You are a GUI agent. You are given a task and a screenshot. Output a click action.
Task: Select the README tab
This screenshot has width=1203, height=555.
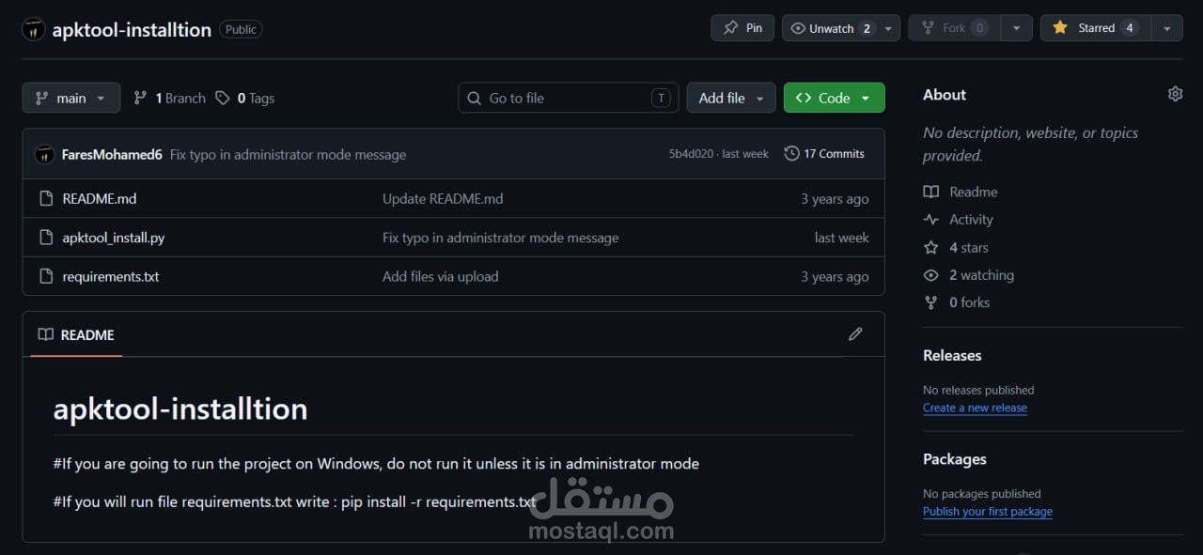click(x=76, y=334)
